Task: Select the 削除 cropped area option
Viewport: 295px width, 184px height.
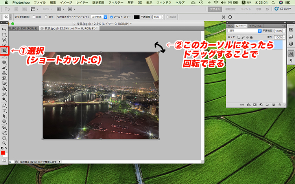Action: [x=34, y=17]
